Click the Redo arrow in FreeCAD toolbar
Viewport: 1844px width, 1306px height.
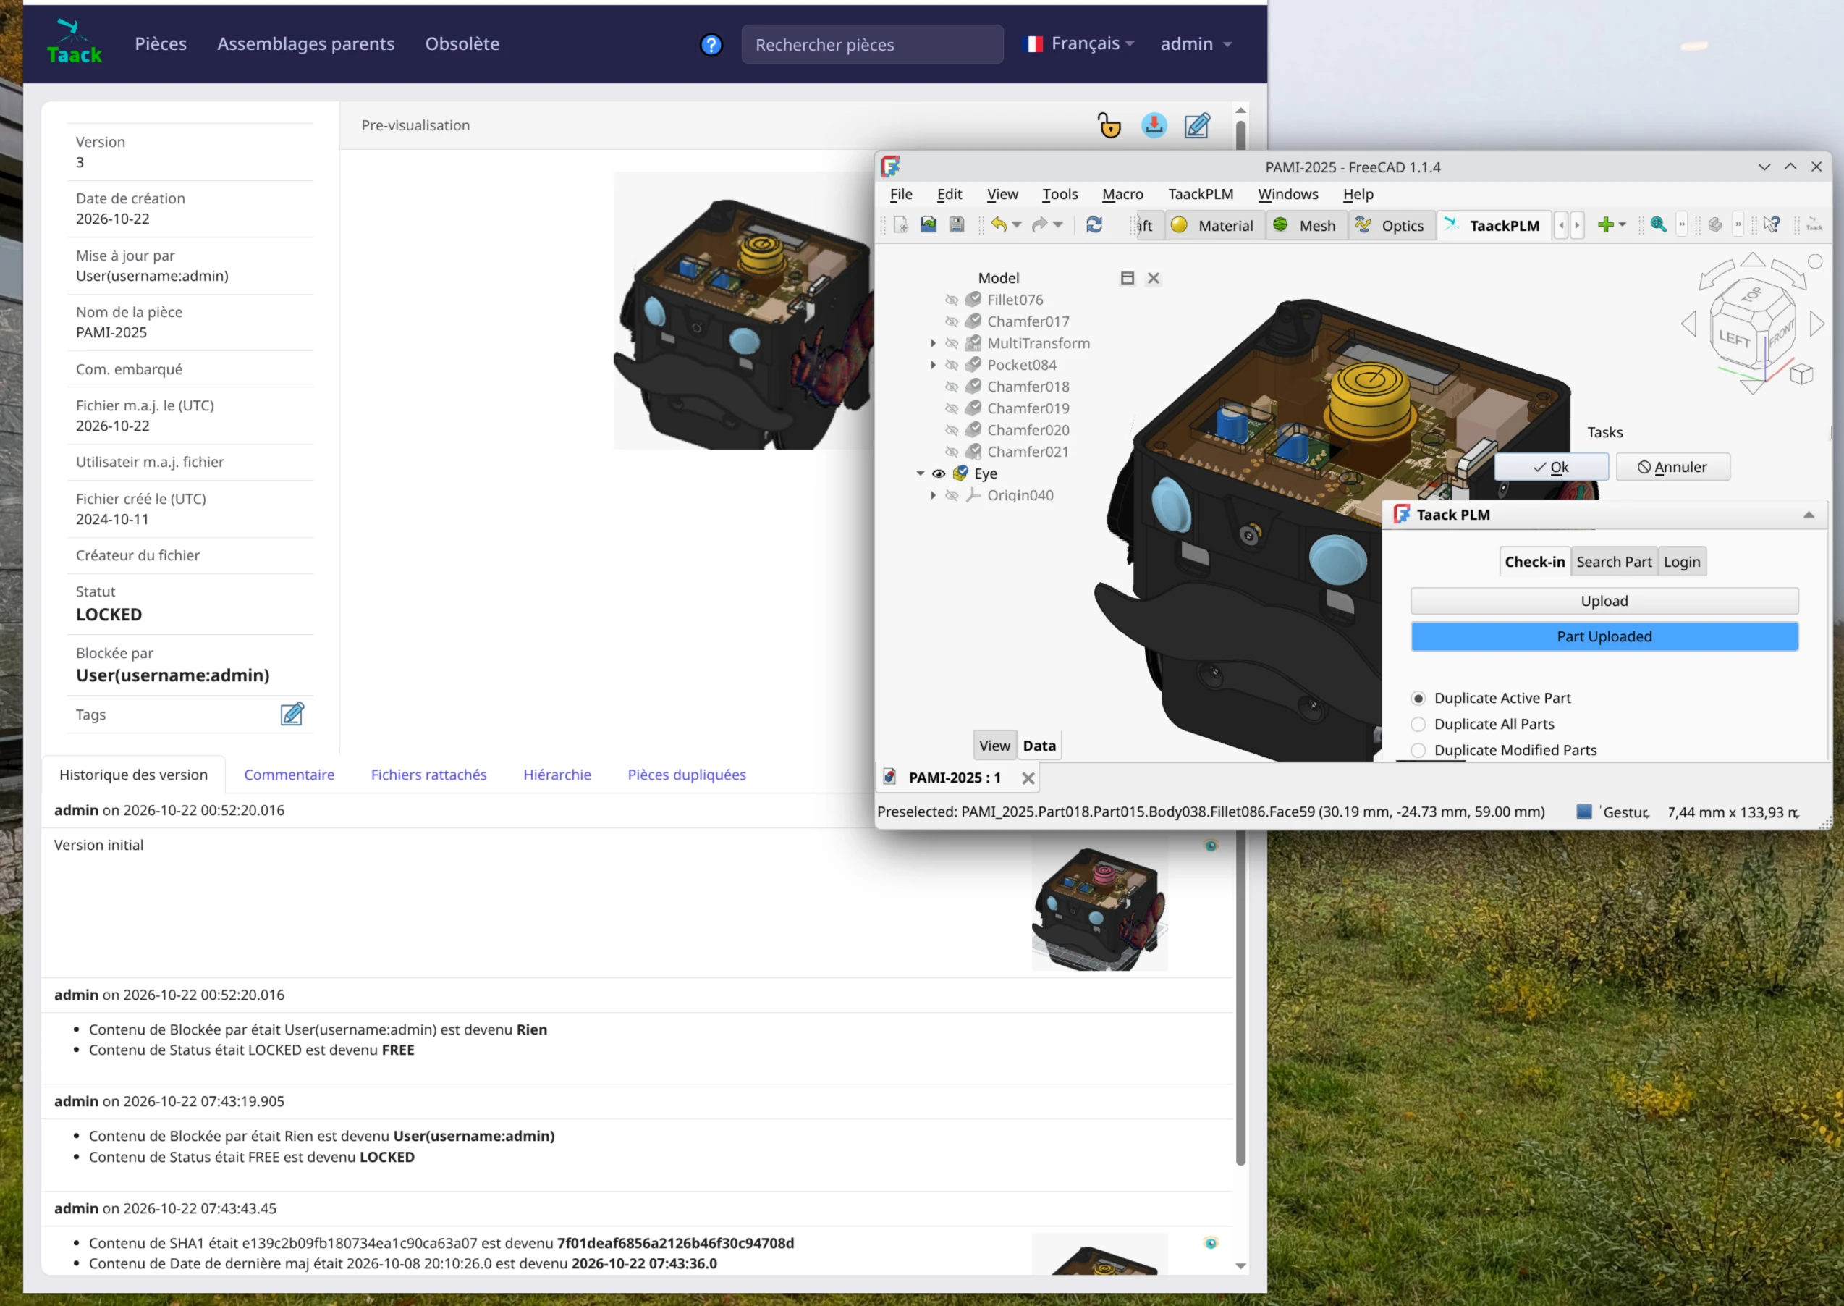point(1039,225)
